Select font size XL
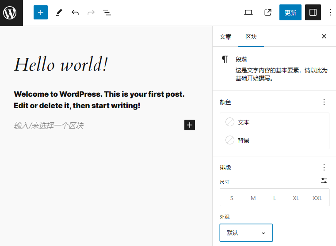The width and height of the screenshot is (336, 246). 296,198
